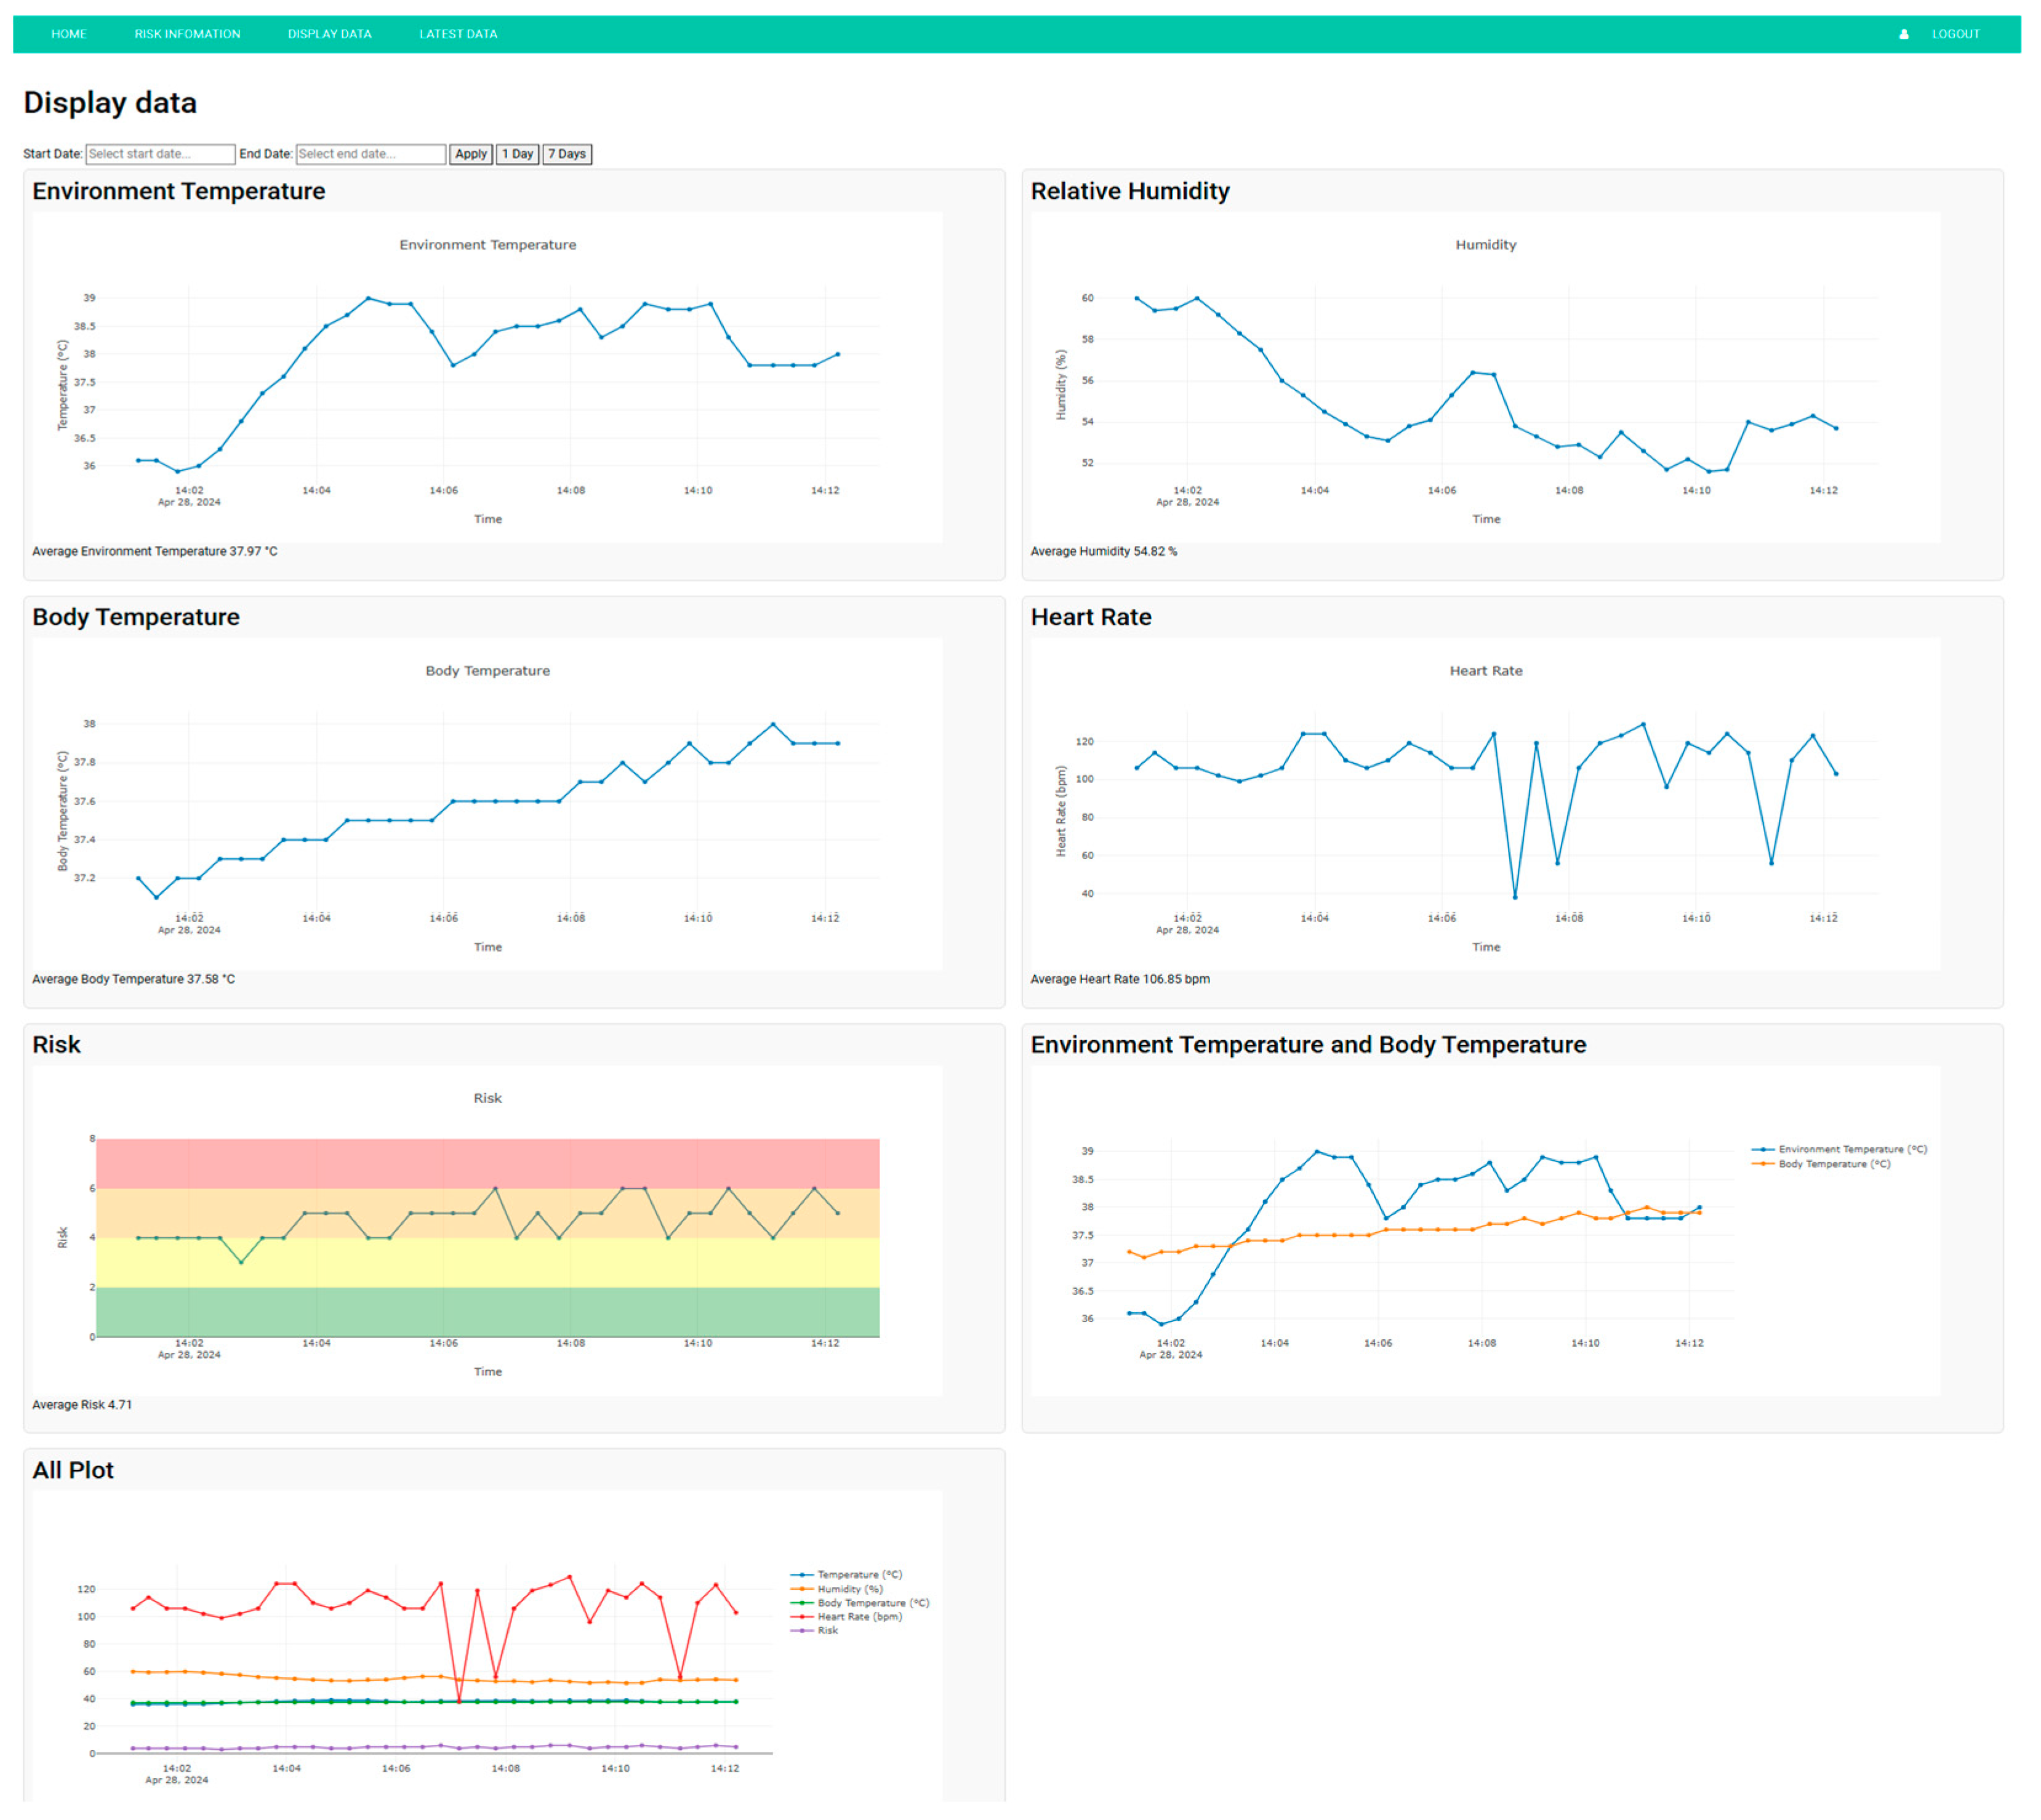The width and height of the screenshot is (2041, 1820).
Task: Go to the Risk Infomation page
Action: pos(187,34)
